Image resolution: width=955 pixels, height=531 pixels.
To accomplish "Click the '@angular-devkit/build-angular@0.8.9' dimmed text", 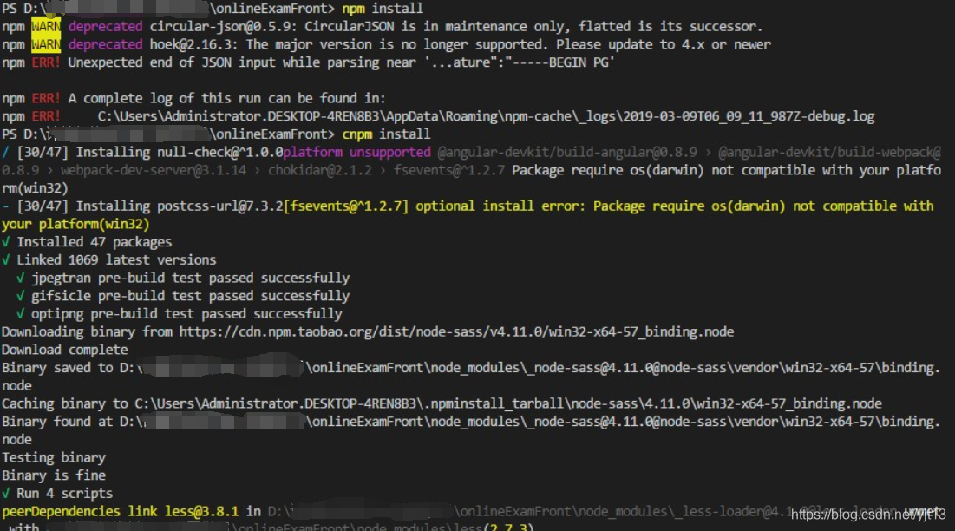I will click(567, 152).
